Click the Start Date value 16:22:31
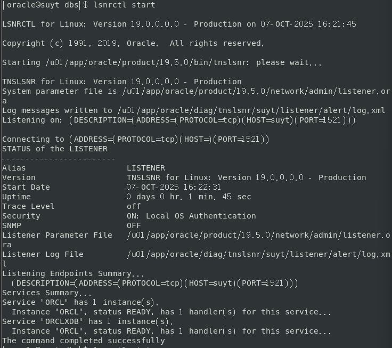Screen dimensions: 392x348 pyautogui.click(x=174, y=187)
